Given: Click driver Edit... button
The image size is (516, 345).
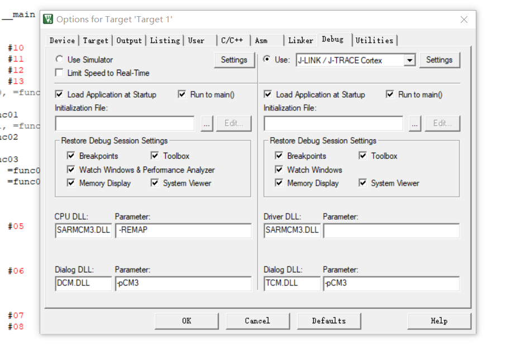Looking at the screenshot, I should [x=442, y=124].
